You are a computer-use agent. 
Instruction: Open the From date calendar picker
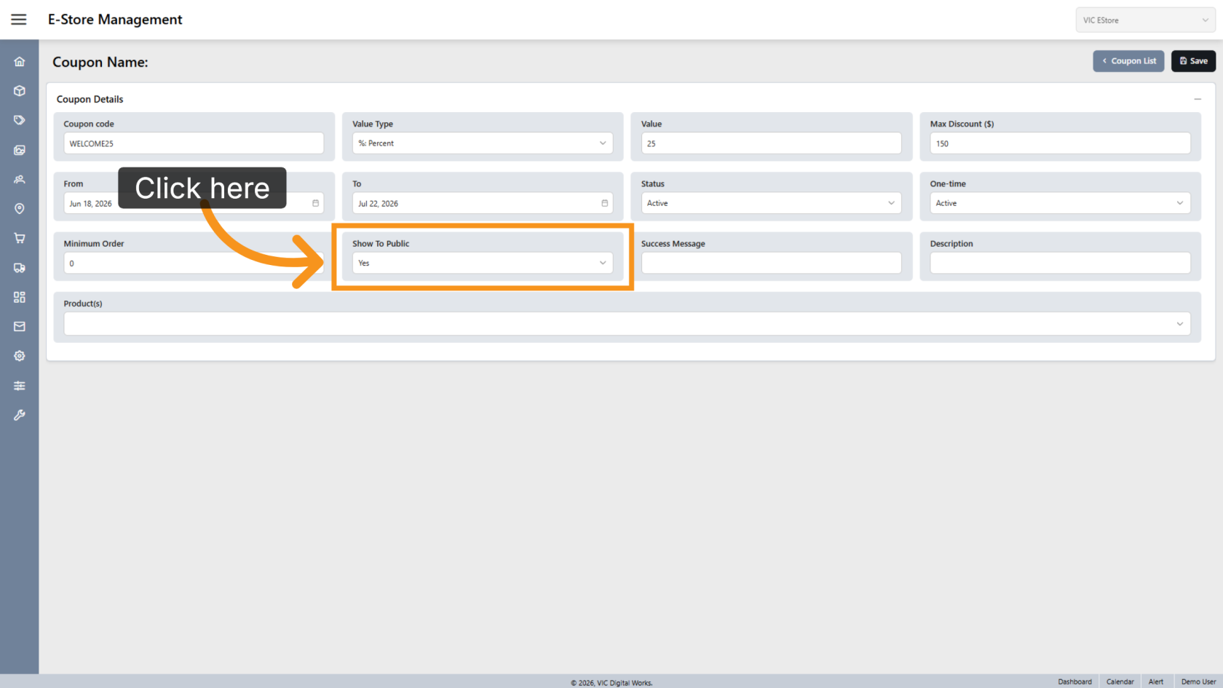click(315, 203)
